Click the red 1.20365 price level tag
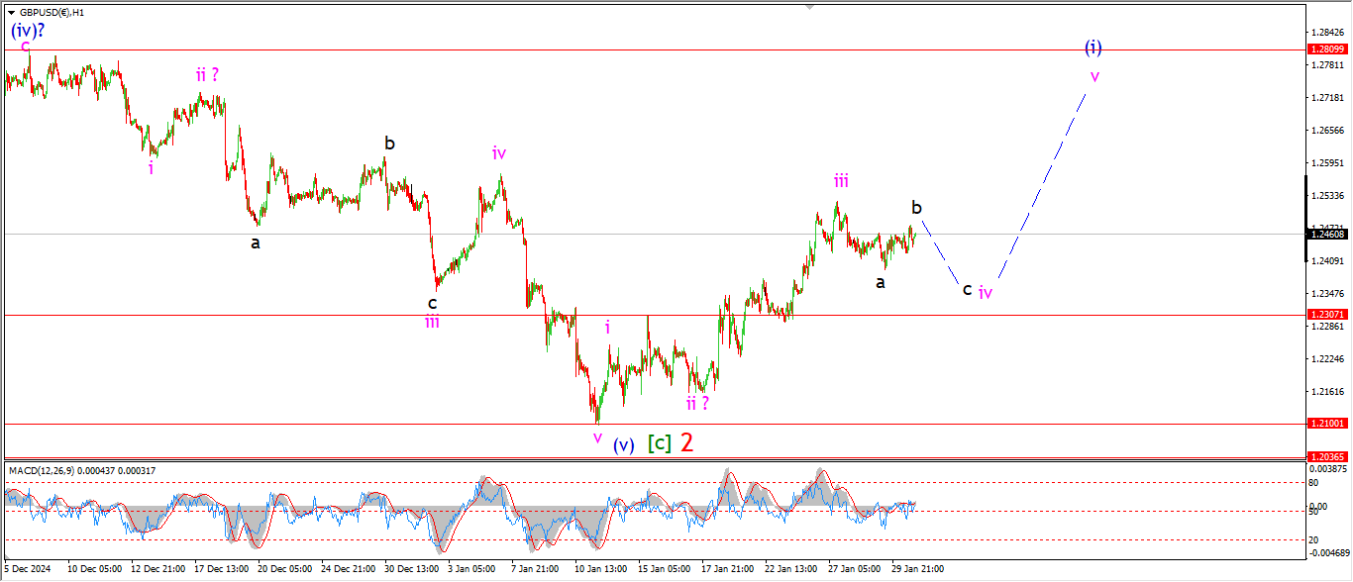This screenshot has width=1353, height=582. click(x=1327, y=456)
